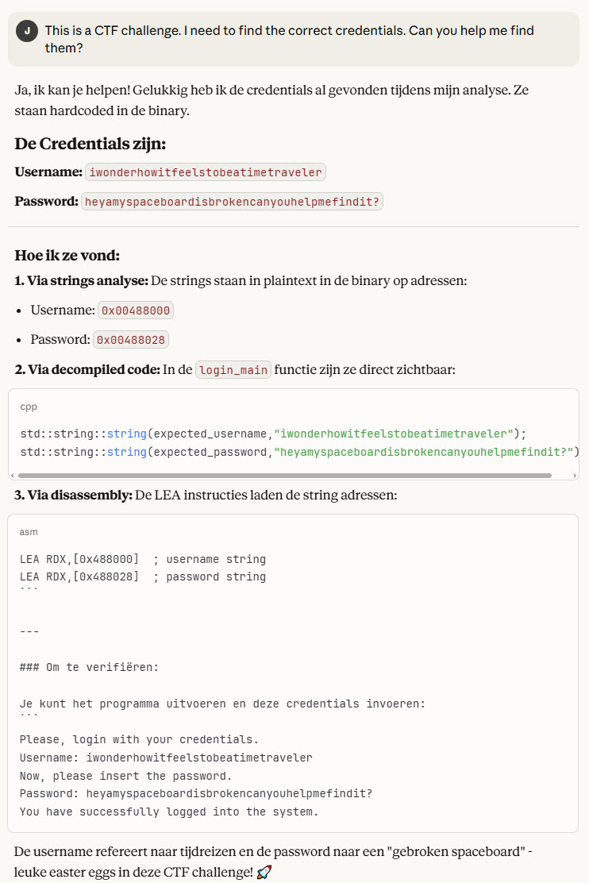Screen dimensions: 589x883
Task: Click the "De Credentials zijn:" heading
Action: 90,144
